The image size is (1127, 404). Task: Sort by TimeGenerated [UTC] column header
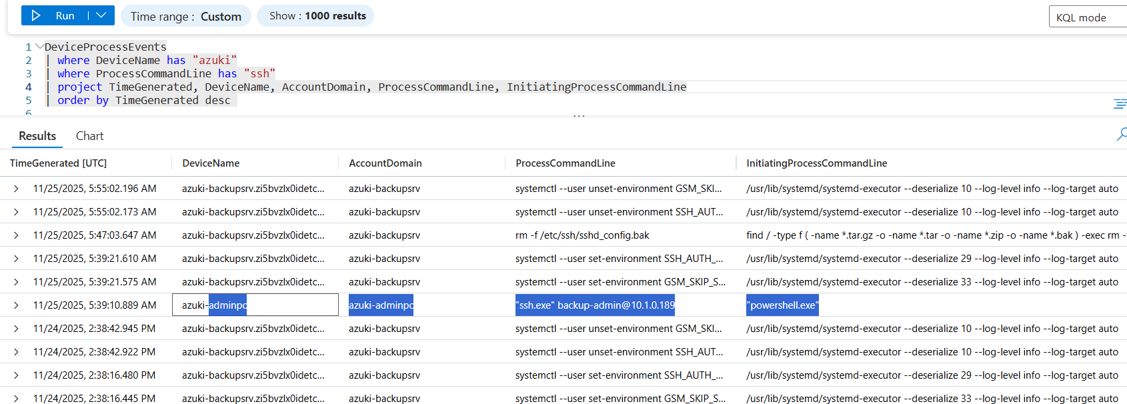[58, 163]
